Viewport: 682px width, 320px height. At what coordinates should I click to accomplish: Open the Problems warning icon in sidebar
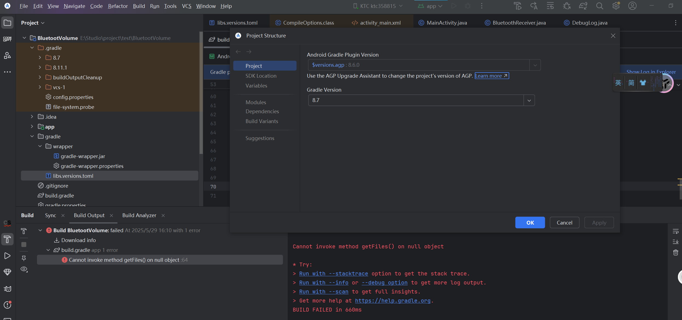[x=7, y=305]
